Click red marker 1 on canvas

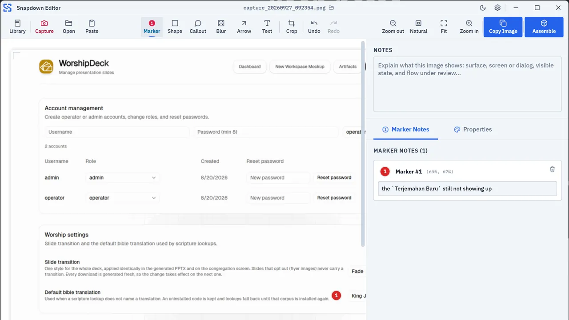tap(337, 296)
